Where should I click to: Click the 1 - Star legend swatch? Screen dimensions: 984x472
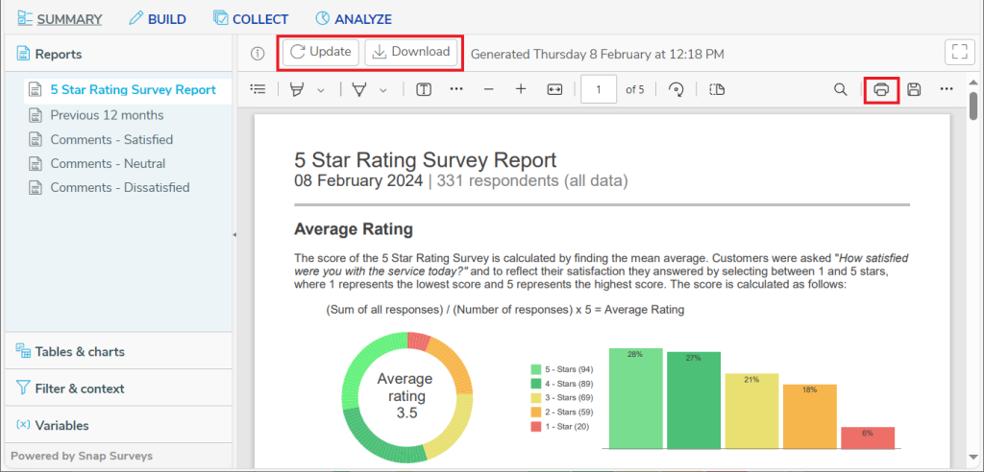[x=536, y=426]
